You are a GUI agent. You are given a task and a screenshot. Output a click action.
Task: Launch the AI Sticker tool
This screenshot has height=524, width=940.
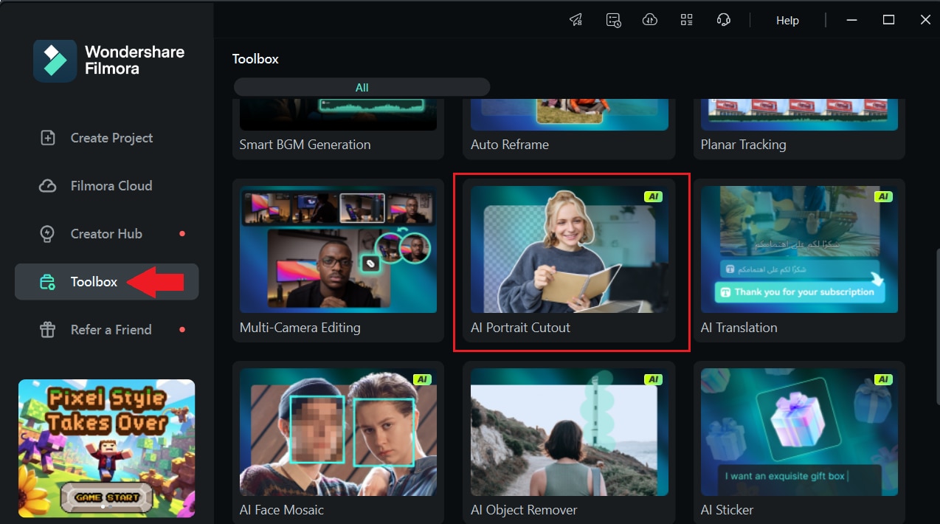pos(799,443)
